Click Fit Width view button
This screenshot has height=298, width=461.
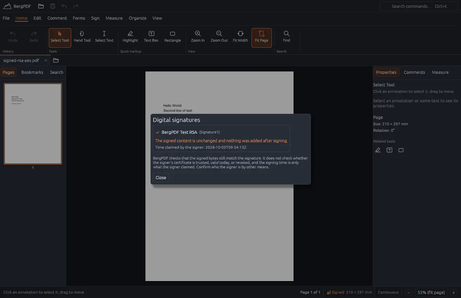[x=240, y=38]
